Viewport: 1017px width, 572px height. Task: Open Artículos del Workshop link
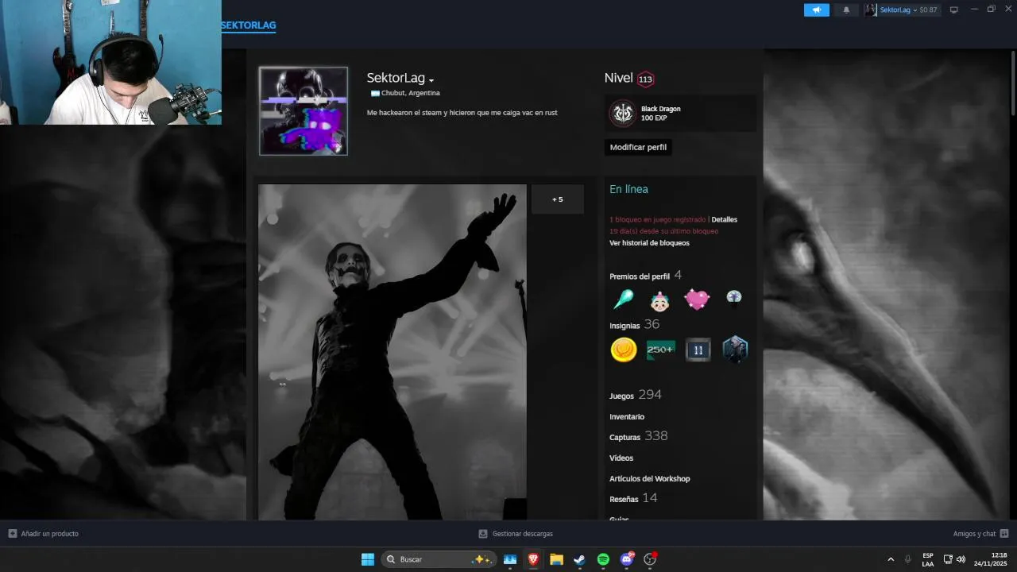point(649,478)
